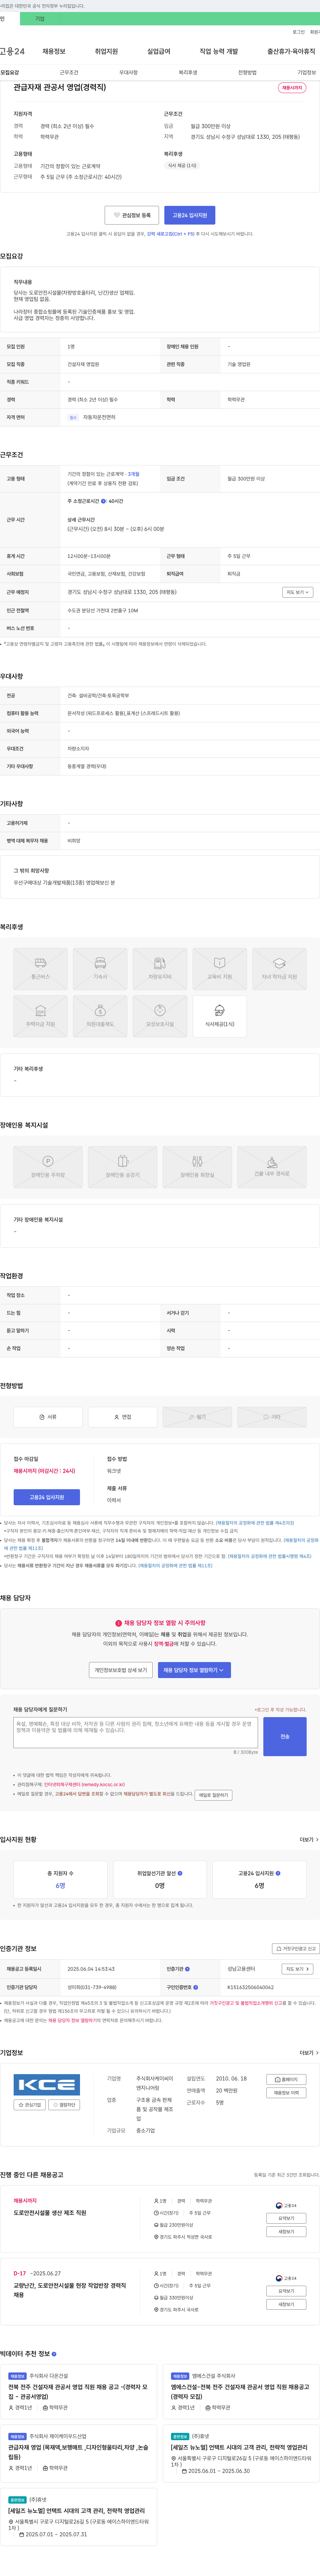Screen dimensions: 320x2576
Task: Open the 취업지원 menu
Action: click(x=106, y=51)
